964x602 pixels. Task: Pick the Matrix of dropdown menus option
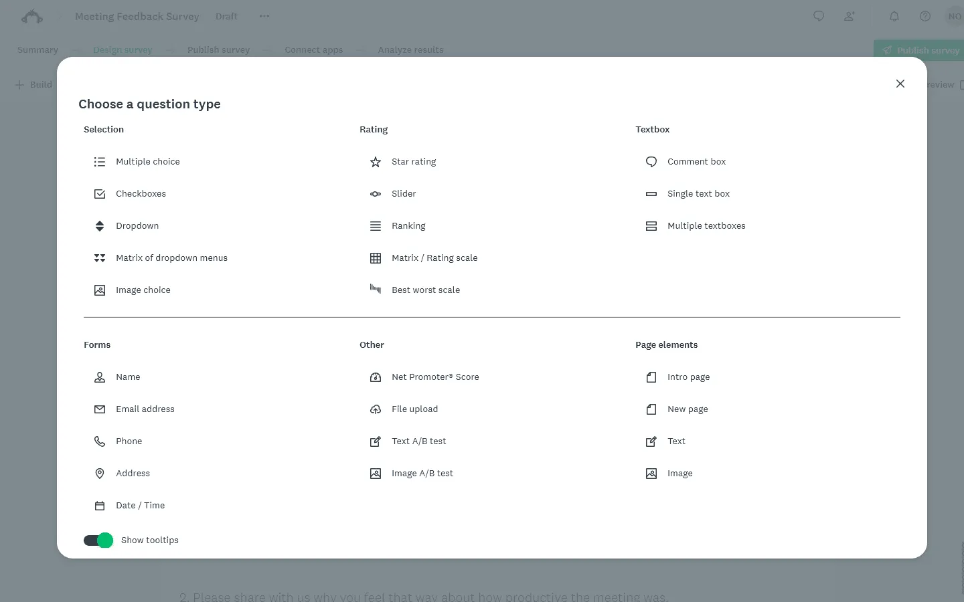click(172, 258)
